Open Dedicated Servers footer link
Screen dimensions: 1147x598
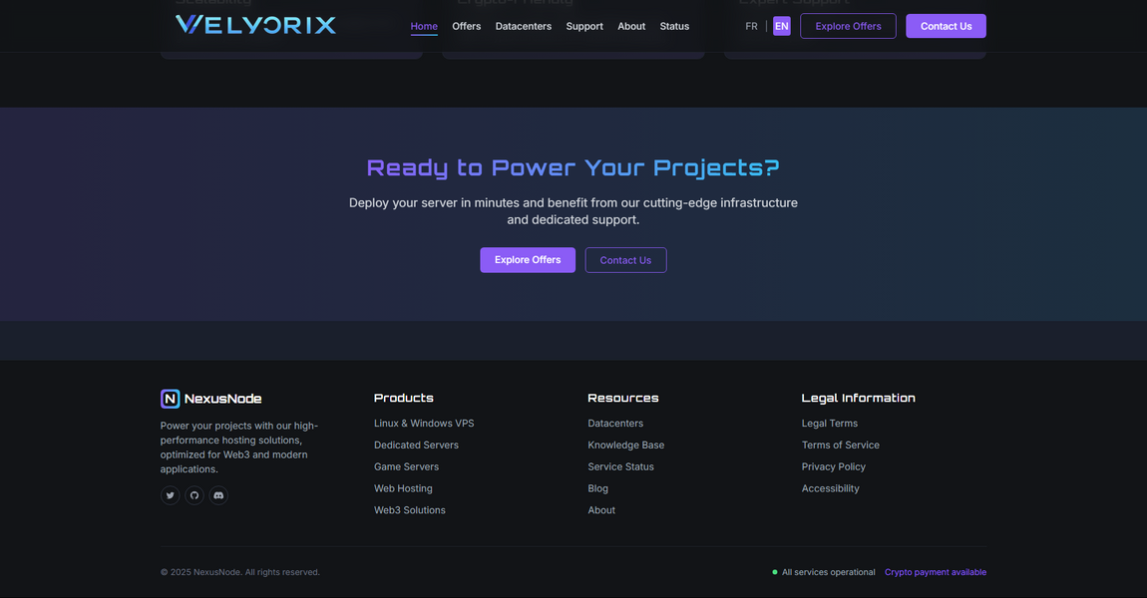coord(416,446)
